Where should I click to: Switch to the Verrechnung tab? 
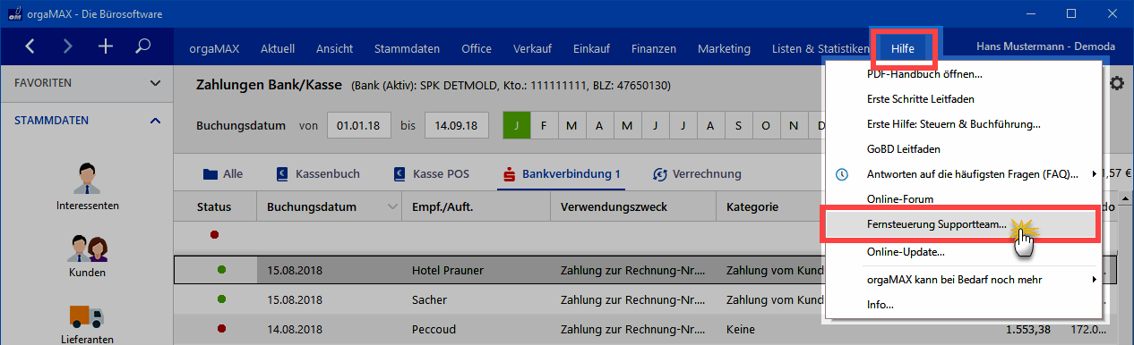tap(698, 174)
